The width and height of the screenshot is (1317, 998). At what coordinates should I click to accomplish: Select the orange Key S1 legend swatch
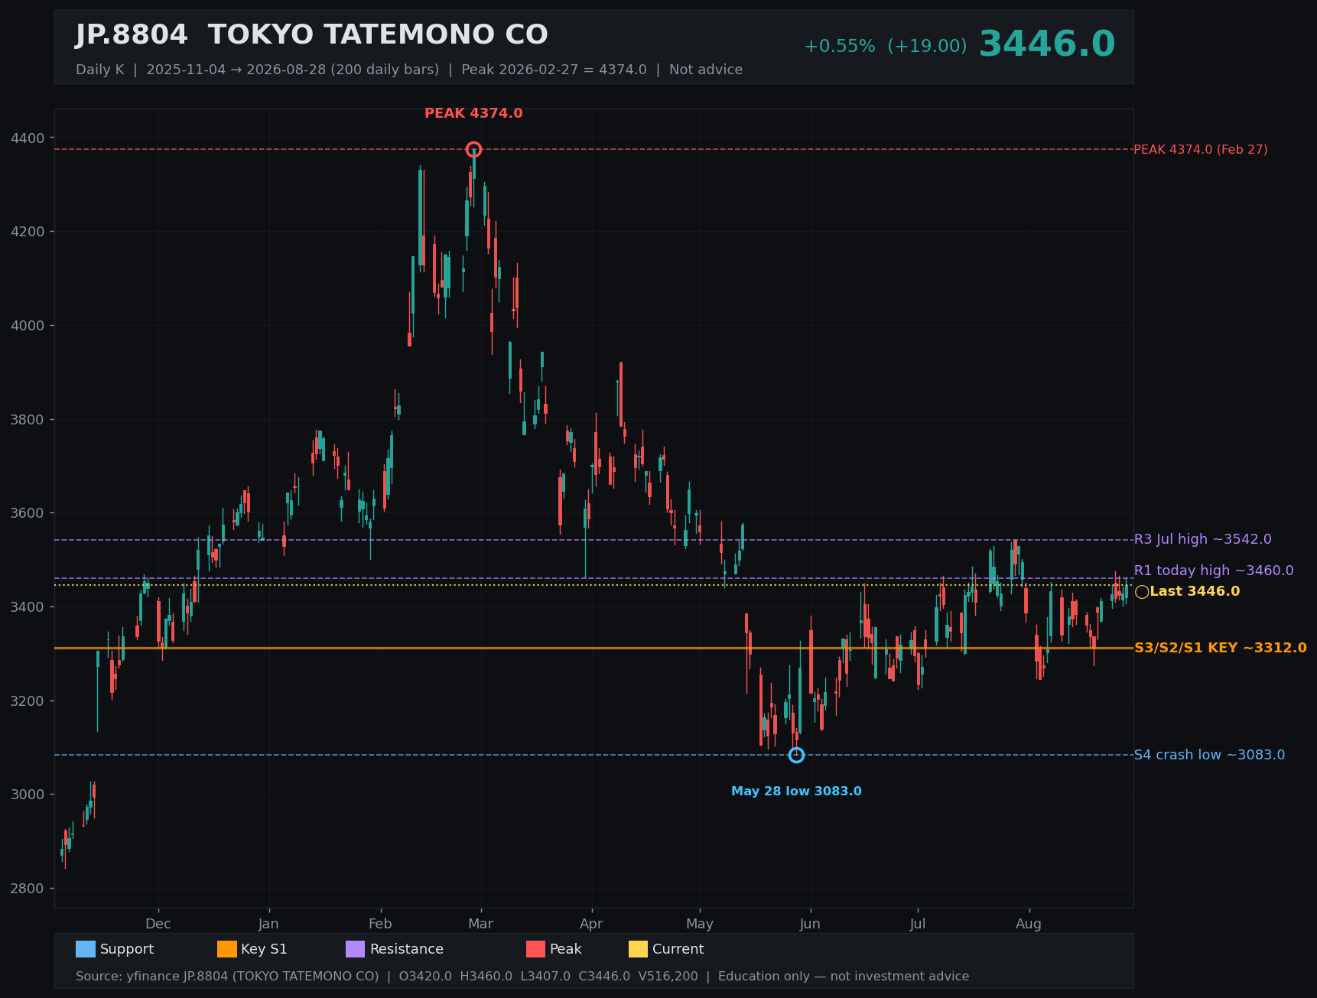click(227, 949)
